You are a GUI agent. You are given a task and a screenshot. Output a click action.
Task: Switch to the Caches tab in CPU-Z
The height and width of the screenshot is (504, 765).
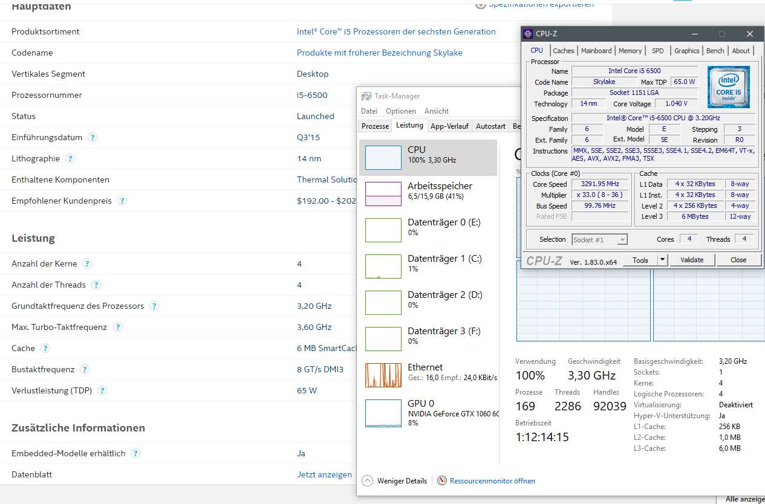tap(564, 51)
